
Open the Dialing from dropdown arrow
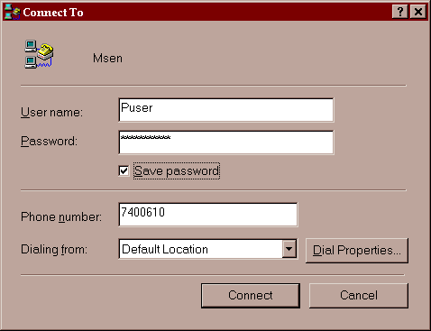point(289,249)
